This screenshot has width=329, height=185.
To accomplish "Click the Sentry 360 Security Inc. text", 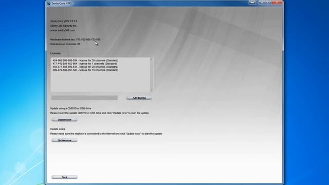I will click(x=63, y=26).
